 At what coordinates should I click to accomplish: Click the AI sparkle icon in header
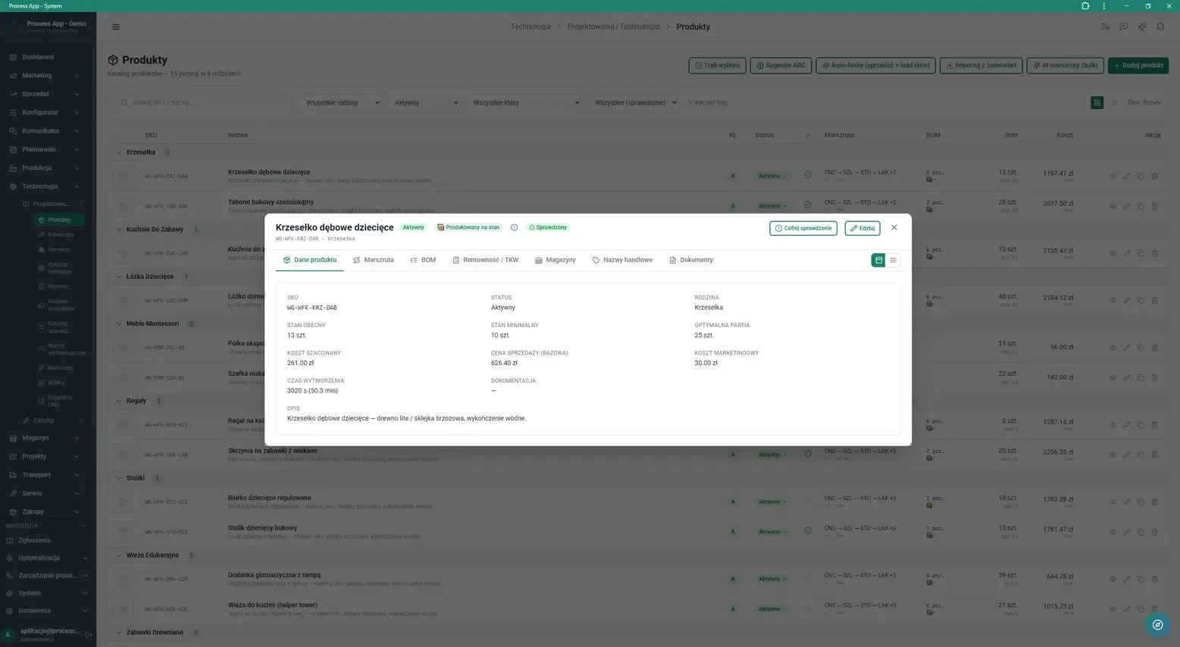(x=1142, y=27)
